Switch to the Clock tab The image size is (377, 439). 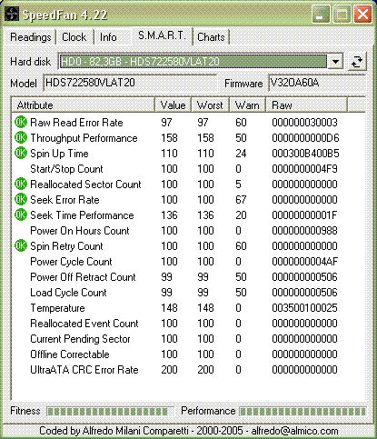[74, 37]
